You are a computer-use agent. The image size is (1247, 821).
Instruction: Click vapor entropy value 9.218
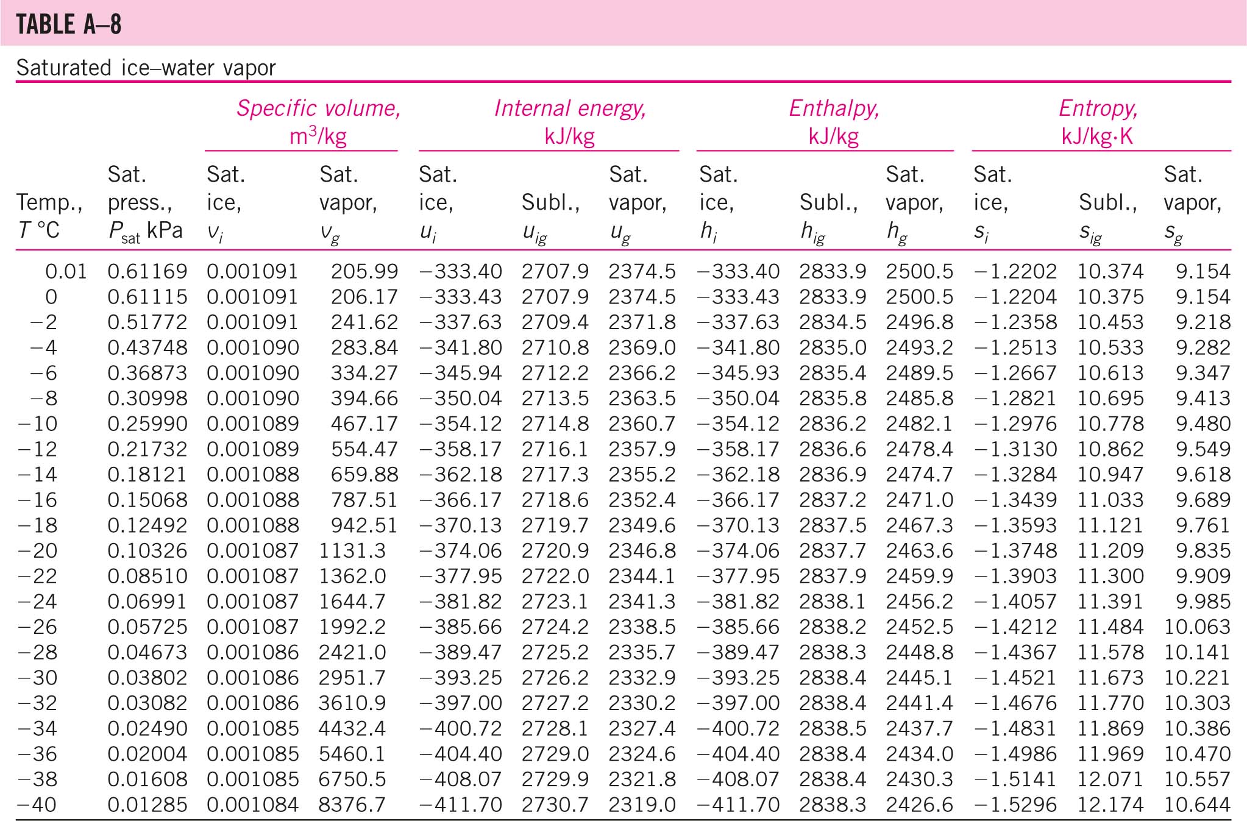[x=1203, y=322]
